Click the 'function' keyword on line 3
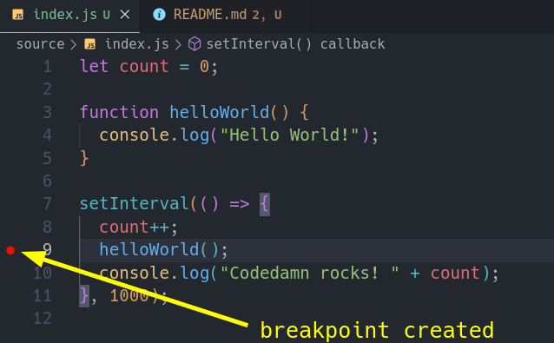This screenshot has height=343, width=554. (120, 112)
